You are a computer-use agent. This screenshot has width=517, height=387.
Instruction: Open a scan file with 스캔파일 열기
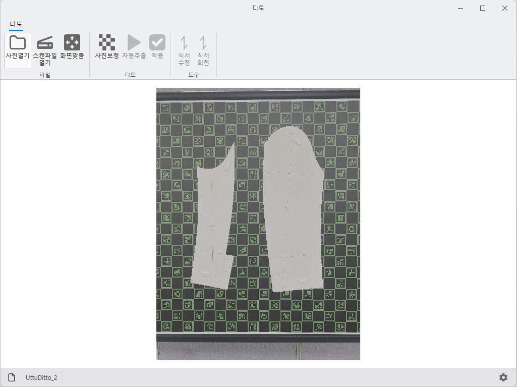(x=45, y=50)
